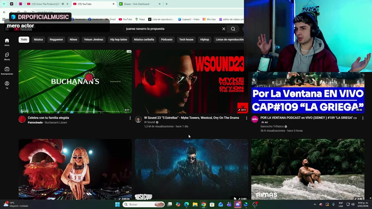Mute the Snow Tha Product tab audio

coord(62,4)
